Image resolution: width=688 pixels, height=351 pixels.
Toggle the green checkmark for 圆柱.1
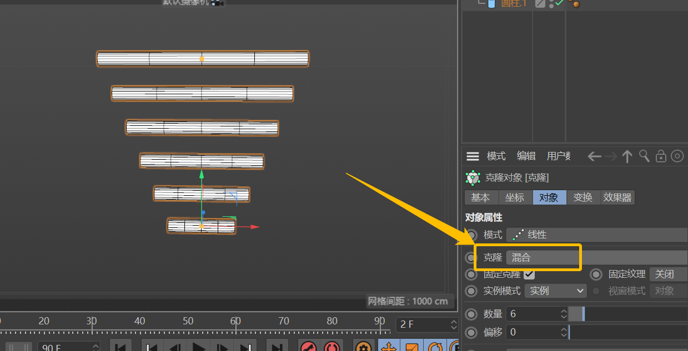point(559,3)
